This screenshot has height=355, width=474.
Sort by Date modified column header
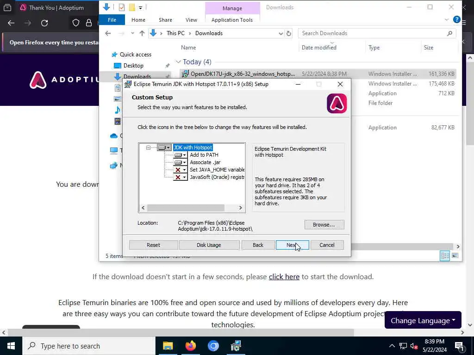pos(319,48)
